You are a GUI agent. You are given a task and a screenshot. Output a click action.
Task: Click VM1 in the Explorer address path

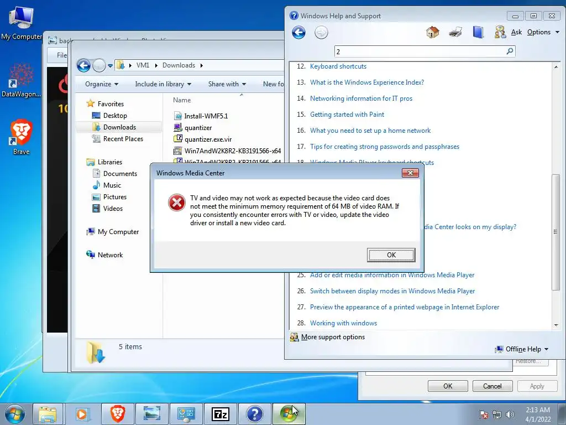143,65
